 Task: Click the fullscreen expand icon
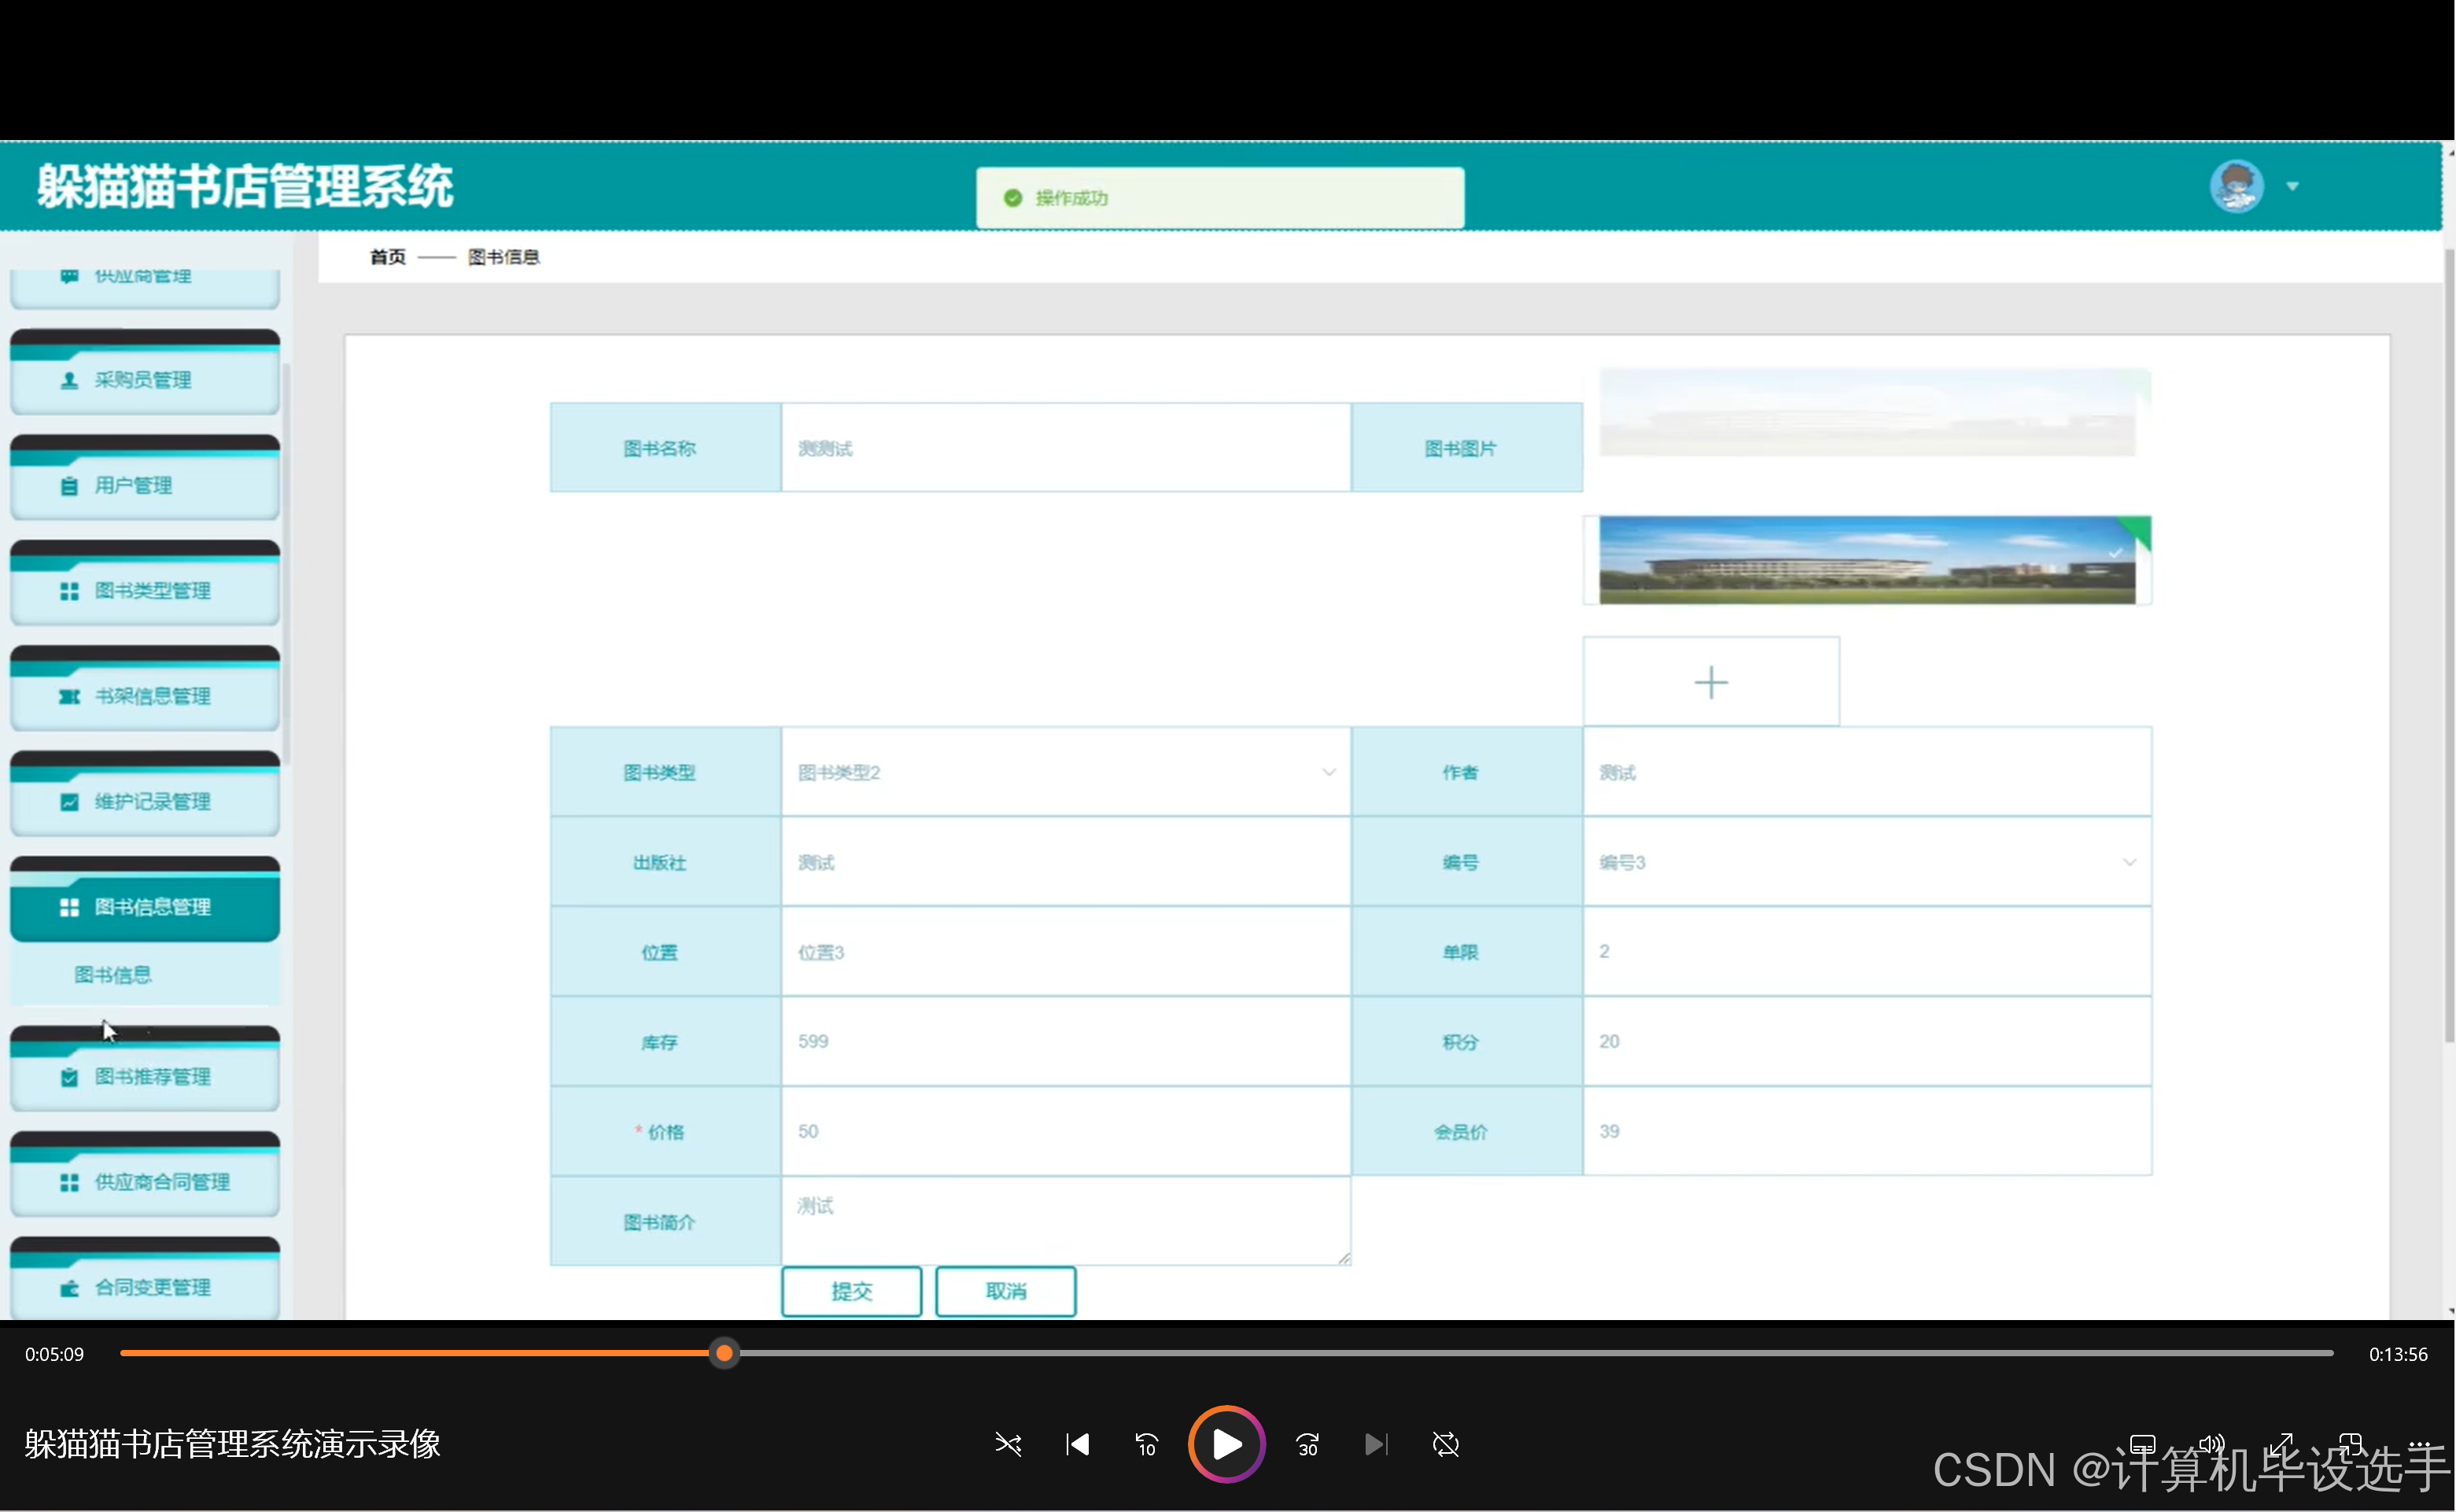2280,1444
